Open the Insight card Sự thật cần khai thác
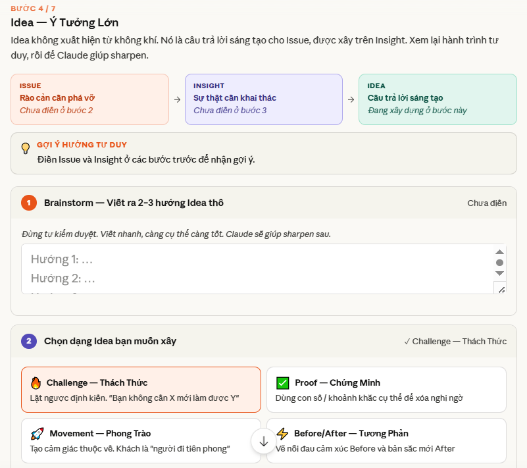Screen dimensions: 527x468 point(264,99)
